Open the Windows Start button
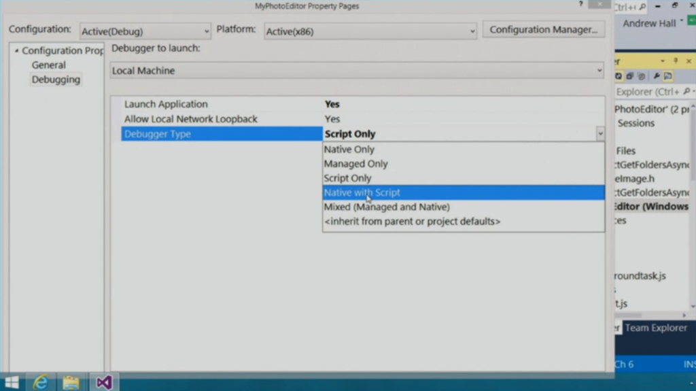This screenshot has width=696, height=391. [12, 382]
